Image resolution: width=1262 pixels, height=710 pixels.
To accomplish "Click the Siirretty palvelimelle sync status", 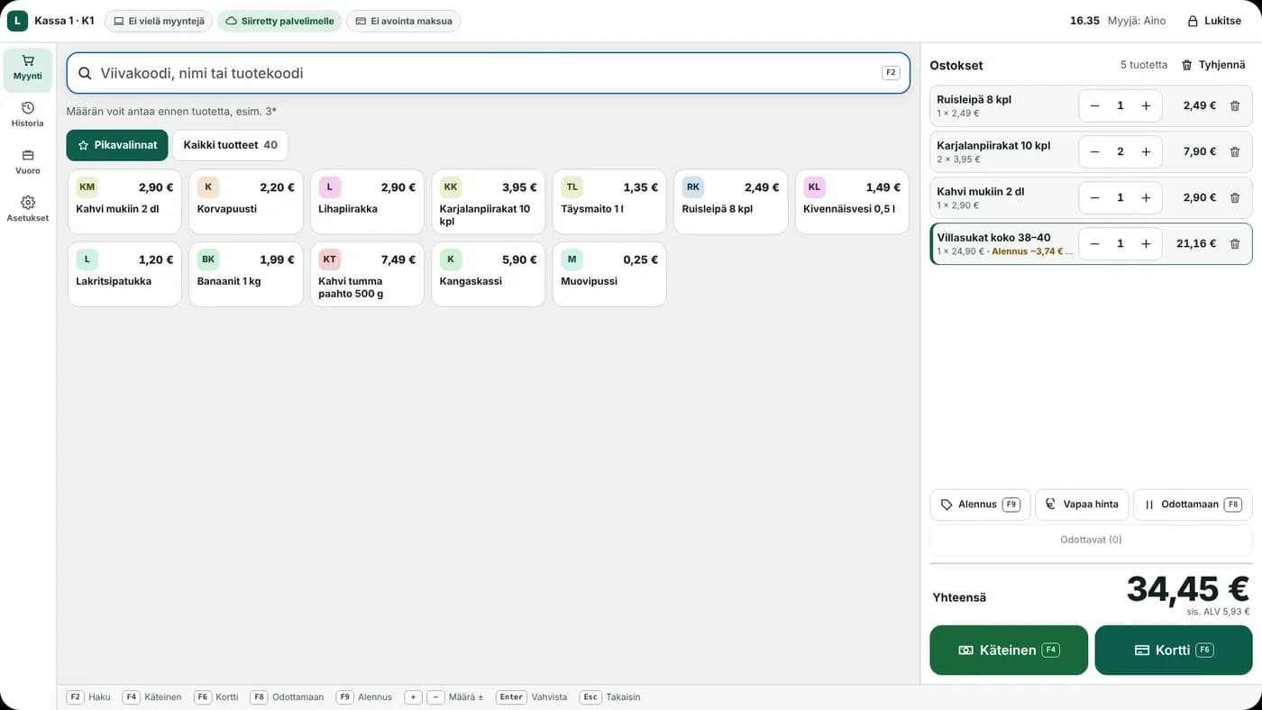I will pyautogui.click(x=279, y=21).
